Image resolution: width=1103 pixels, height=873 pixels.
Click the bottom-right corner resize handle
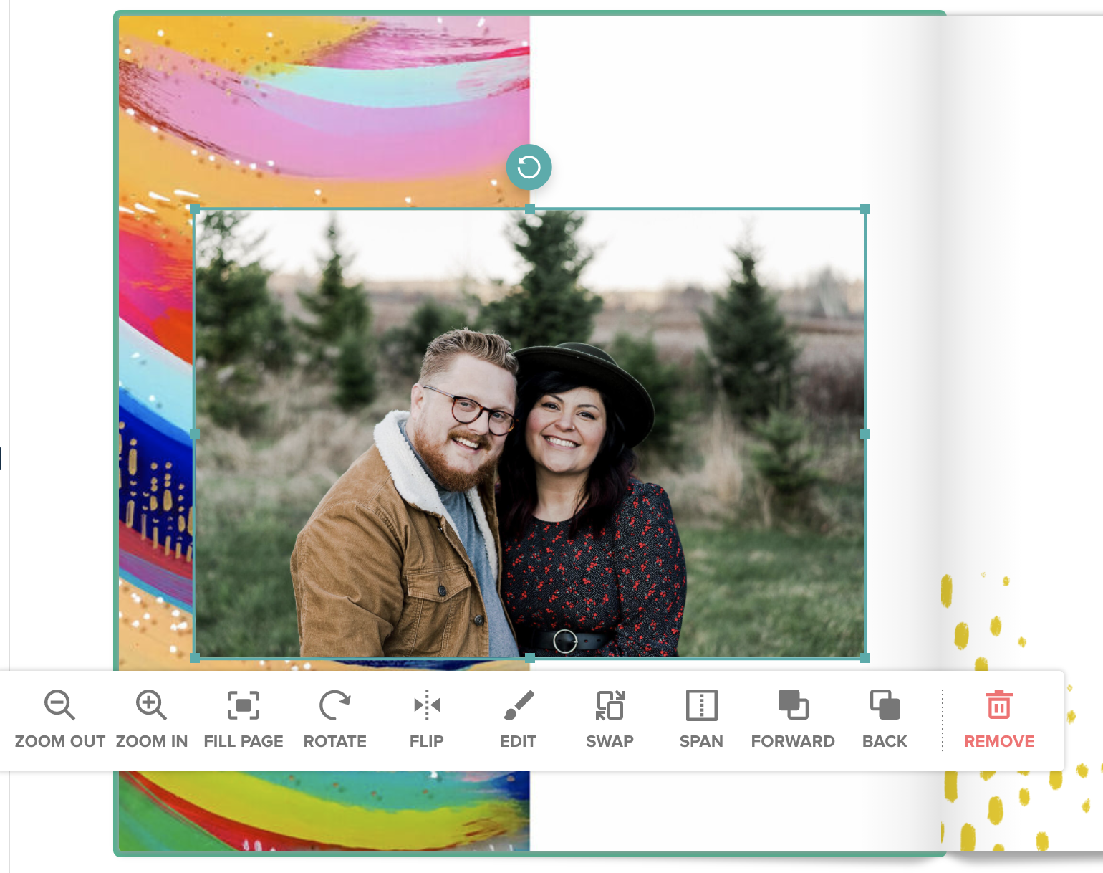coord(865,657)
